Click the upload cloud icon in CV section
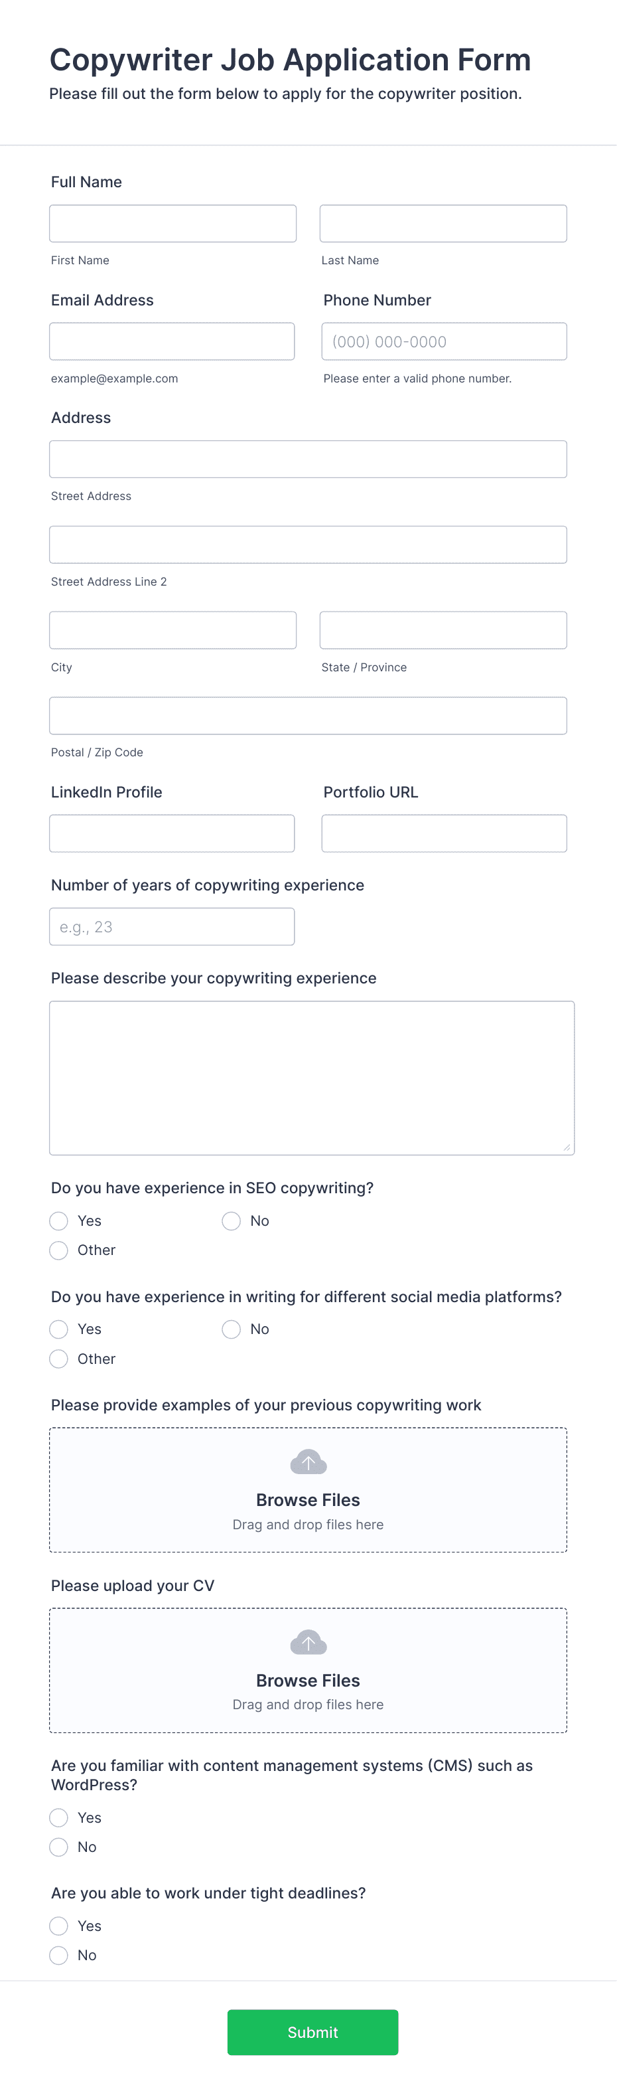 308,1642
